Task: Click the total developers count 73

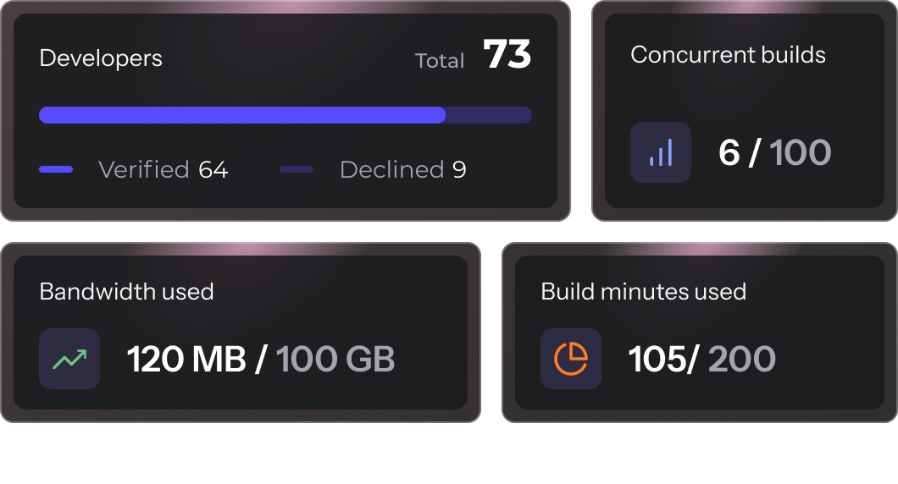Action: pos(507,56)
